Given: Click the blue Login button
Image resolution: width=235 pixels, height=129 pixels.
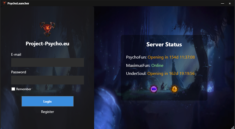Looking at the screenshot, I should point(48,101).
